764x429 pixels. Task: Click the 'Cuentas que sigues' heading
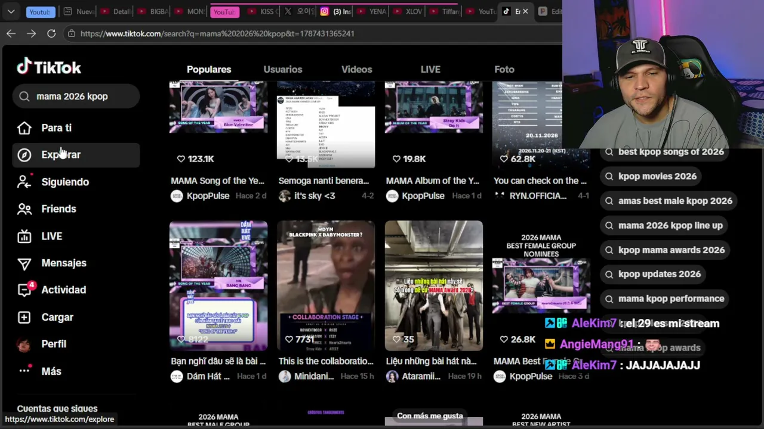(57, 409)
